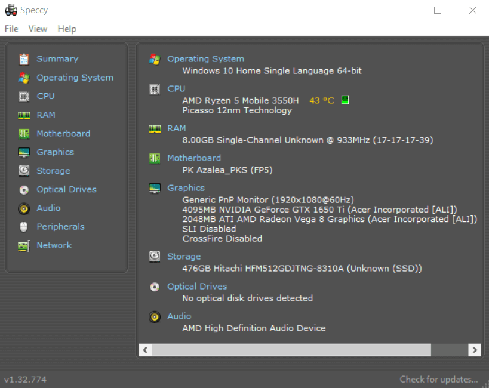Viewport: 489px width, 388px height.
Task: Click the RAM stick icon in sidebar
Action: [24, 115]
